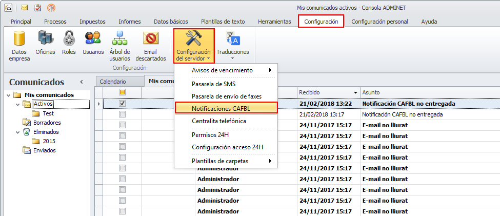Viewport: 500px width, 216px height.
Task: Click the broadcast antenna icon in title bar
Action: coord(51,7)
